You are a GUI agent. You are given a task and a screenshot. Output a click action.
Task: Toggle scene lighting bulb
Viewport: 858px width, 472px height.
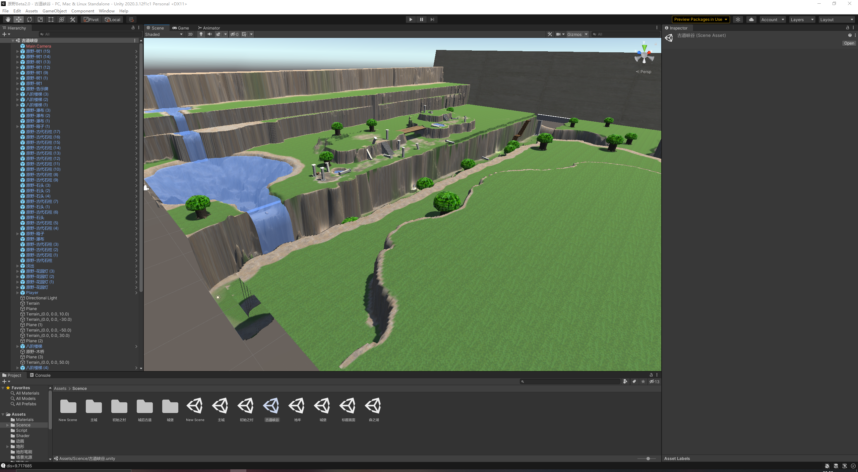pos(201,34)
